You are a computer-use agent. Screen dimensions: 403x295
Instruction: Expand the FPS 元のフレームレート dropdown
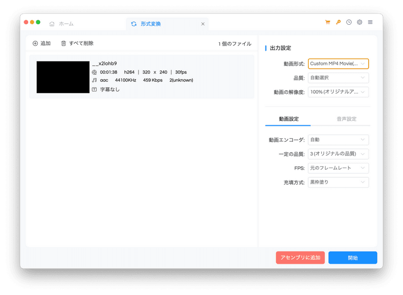click(x=338, y=168)
